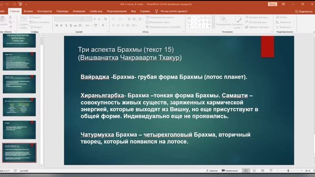
Task: Select the first slide thumbnail 'Шримад Бхагаватам'
Action: coord(19,40)
